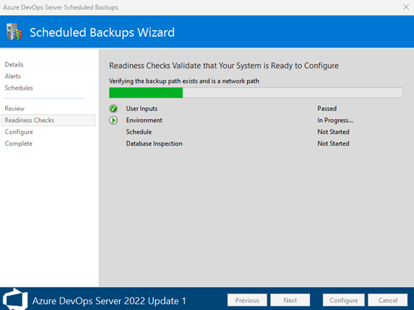Screen dimensions: 414x310
Task: Click the Database Inspection check label
Action: [154, 143]
